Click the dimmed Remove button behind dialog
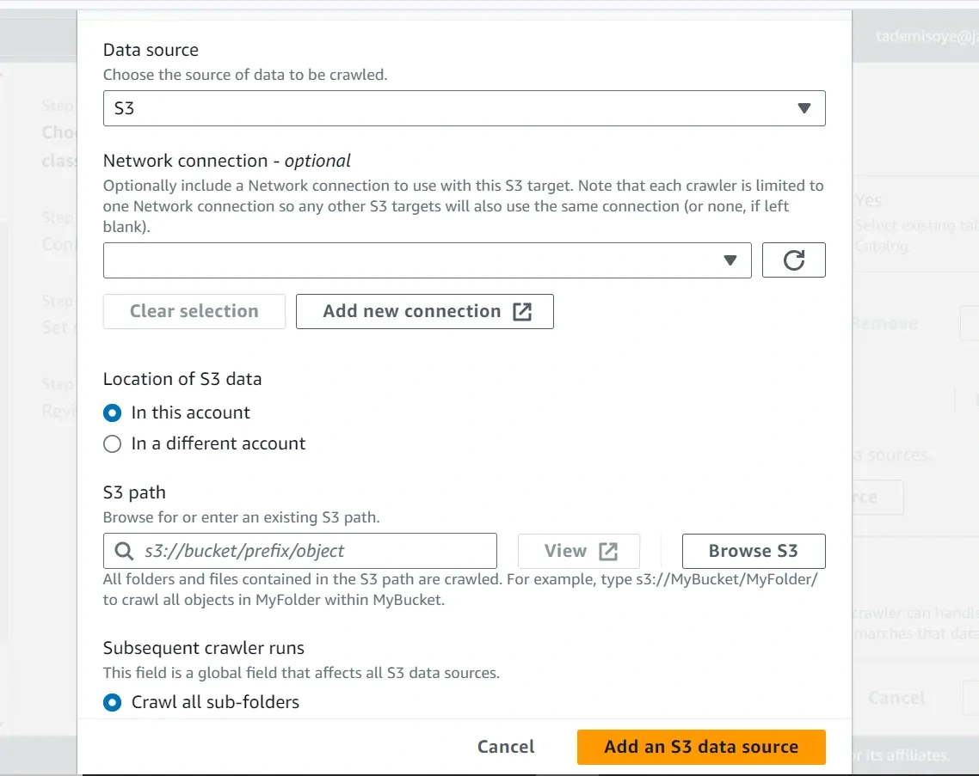979x776 pixels. click(884, 324)
